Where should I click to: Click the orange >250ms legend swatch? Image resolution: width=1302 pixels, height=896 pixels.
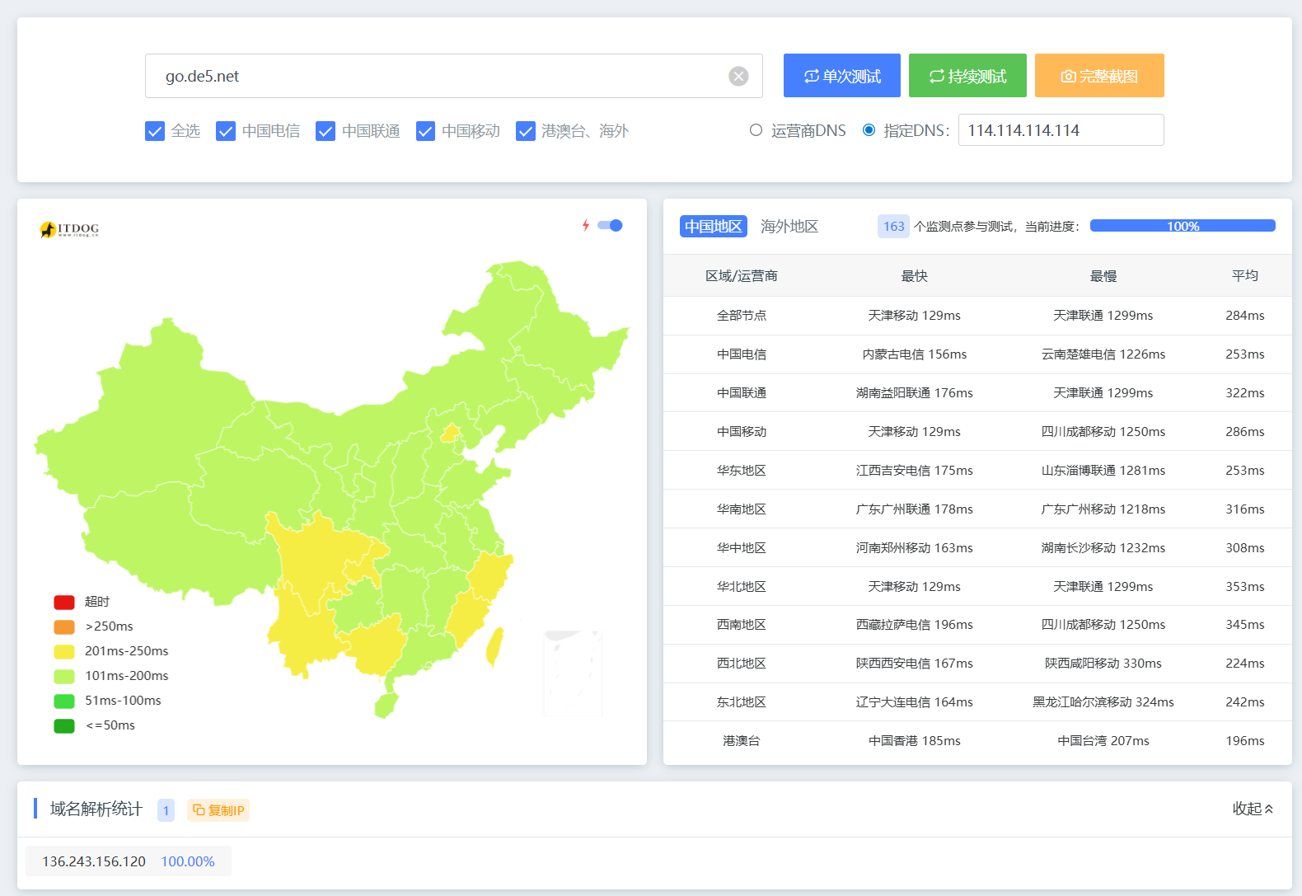point(64,627)
